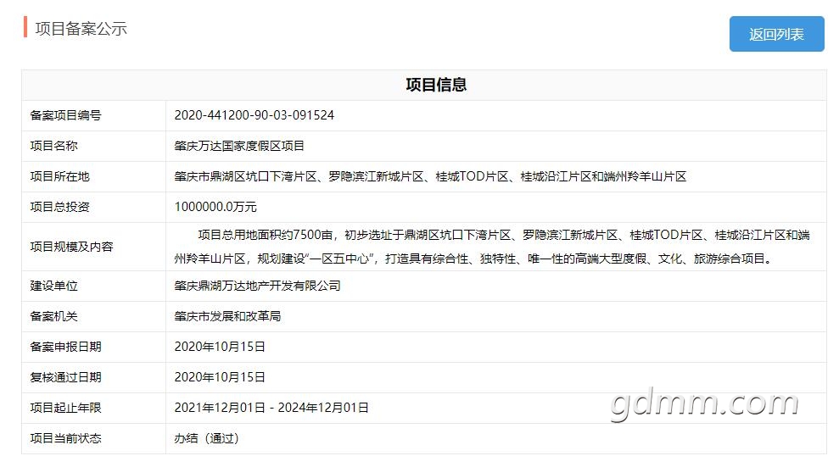Select the status value 办结（通过）
839x456 pixels.
[206, 438]
